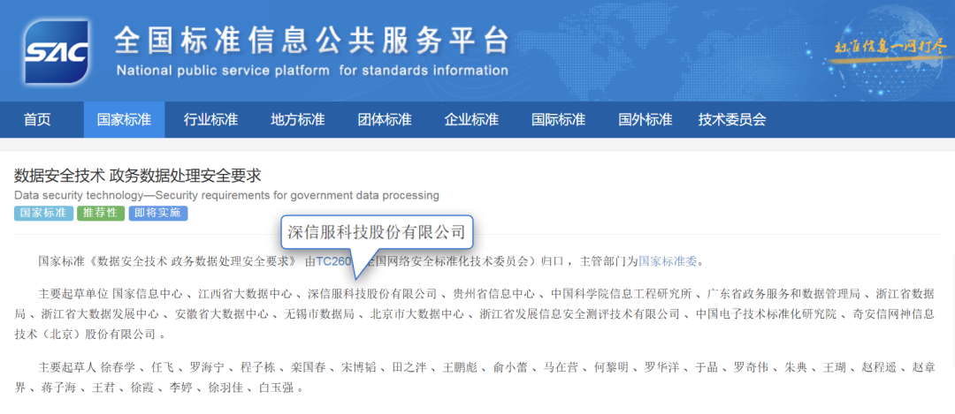Click the SAC logo icon
The image size is (955, 414).
click(57, 52)
